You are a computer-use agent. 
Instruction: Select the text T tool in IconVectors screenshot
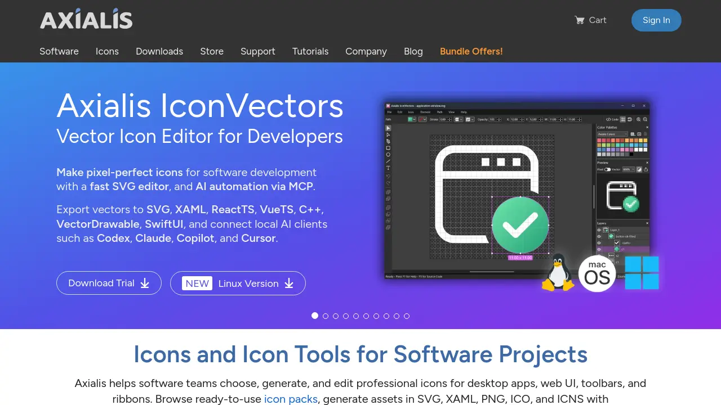tap(388, 168)
